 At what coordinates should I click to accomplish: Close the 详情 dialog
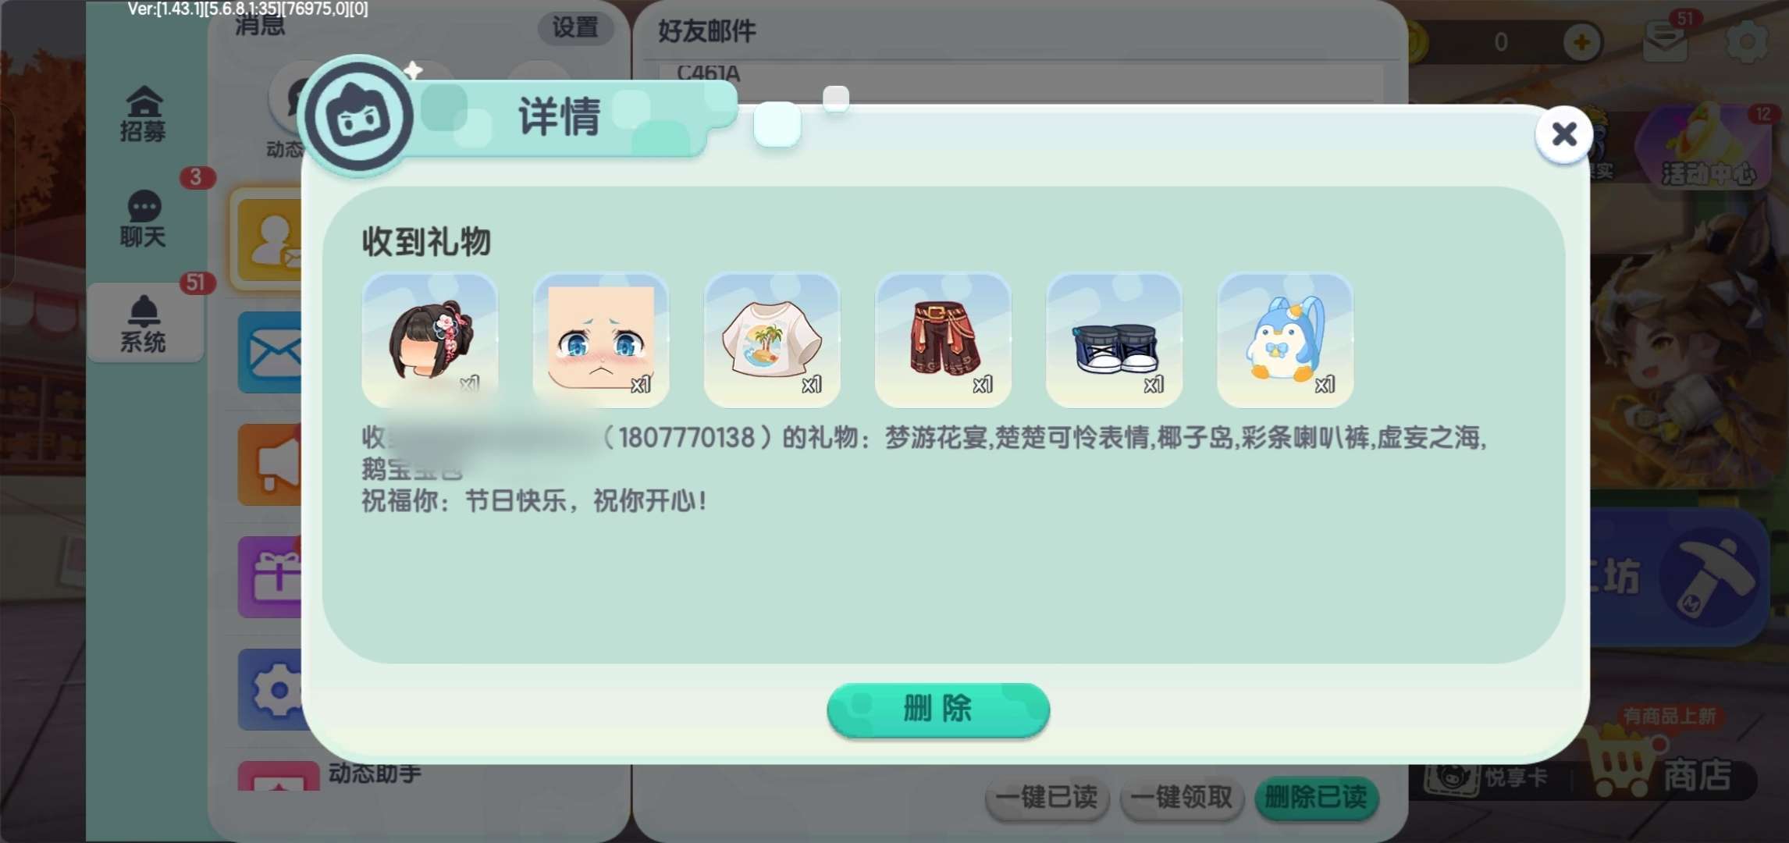(x=1563, y=134)
